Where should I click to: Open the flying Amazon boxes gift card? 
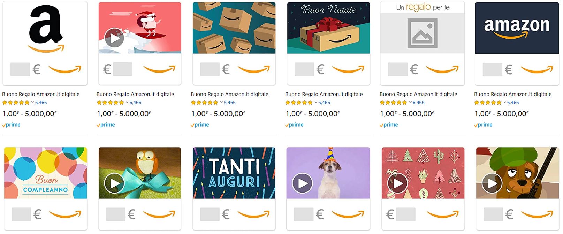tap(234, 43)
